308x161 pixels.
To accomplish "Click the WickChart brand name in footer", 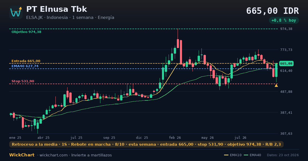I will 22,155.
